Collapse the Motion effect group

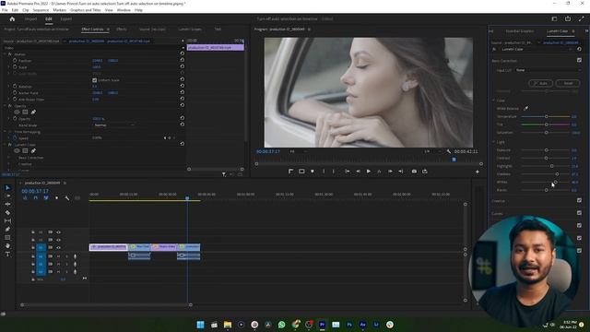pos(6,54)
